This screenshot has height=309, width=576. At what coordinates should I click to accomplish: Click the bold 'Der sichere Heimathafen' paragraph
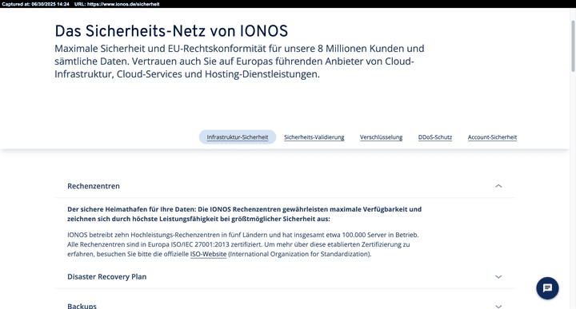(x=244, y=214)
